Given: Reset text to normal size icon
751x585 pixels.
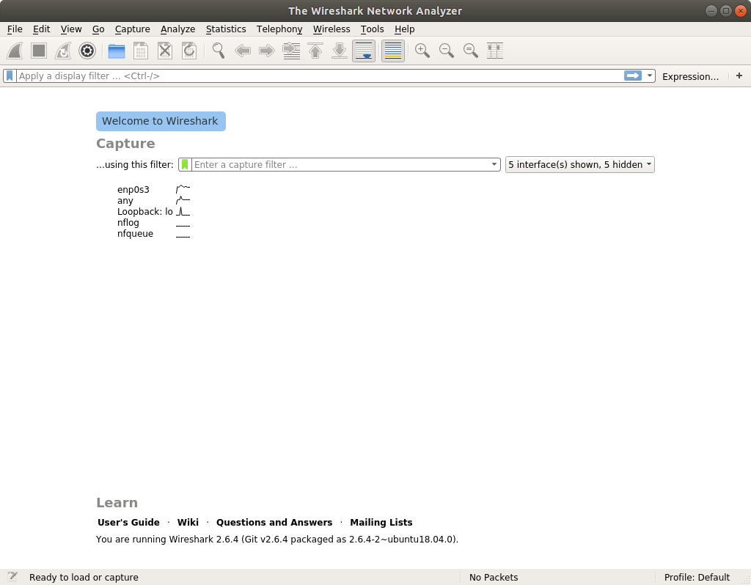Looking at the screenshot, I should pyautogui.click(x=470, y=51).
